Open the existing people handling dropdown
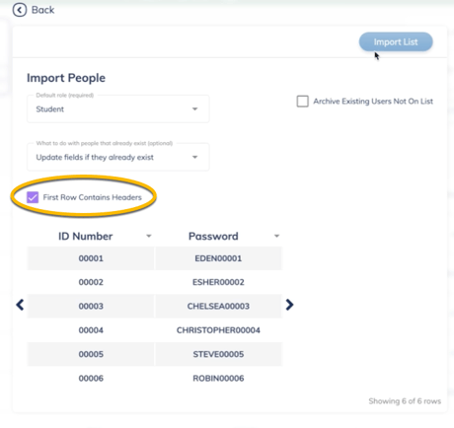This screenshot has height=428, width=454. click(x=118, y=157)
